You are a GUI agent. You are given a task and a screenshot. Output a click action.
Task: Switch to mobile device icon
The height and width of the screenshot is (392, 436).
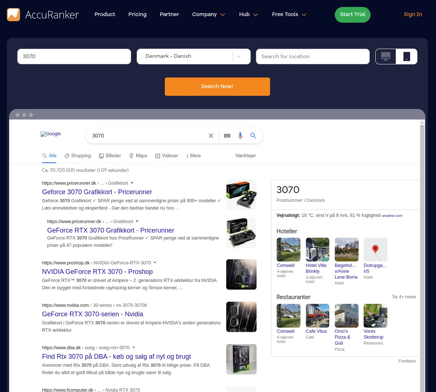tap(406, 56)
